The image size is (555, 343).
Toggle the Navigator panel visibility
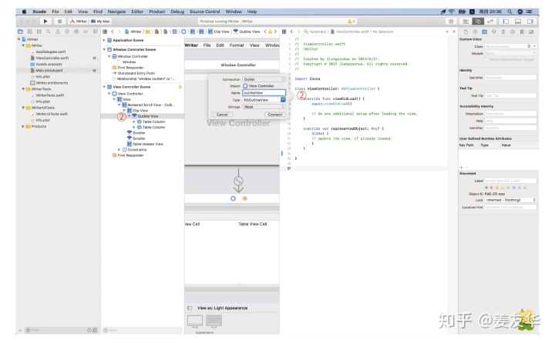(506, 22)
